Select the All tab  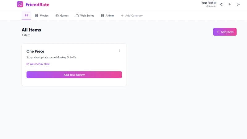[x=26, y=15]
